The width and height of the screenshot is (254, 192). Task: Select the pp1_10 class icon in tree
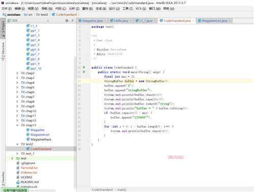28,68
